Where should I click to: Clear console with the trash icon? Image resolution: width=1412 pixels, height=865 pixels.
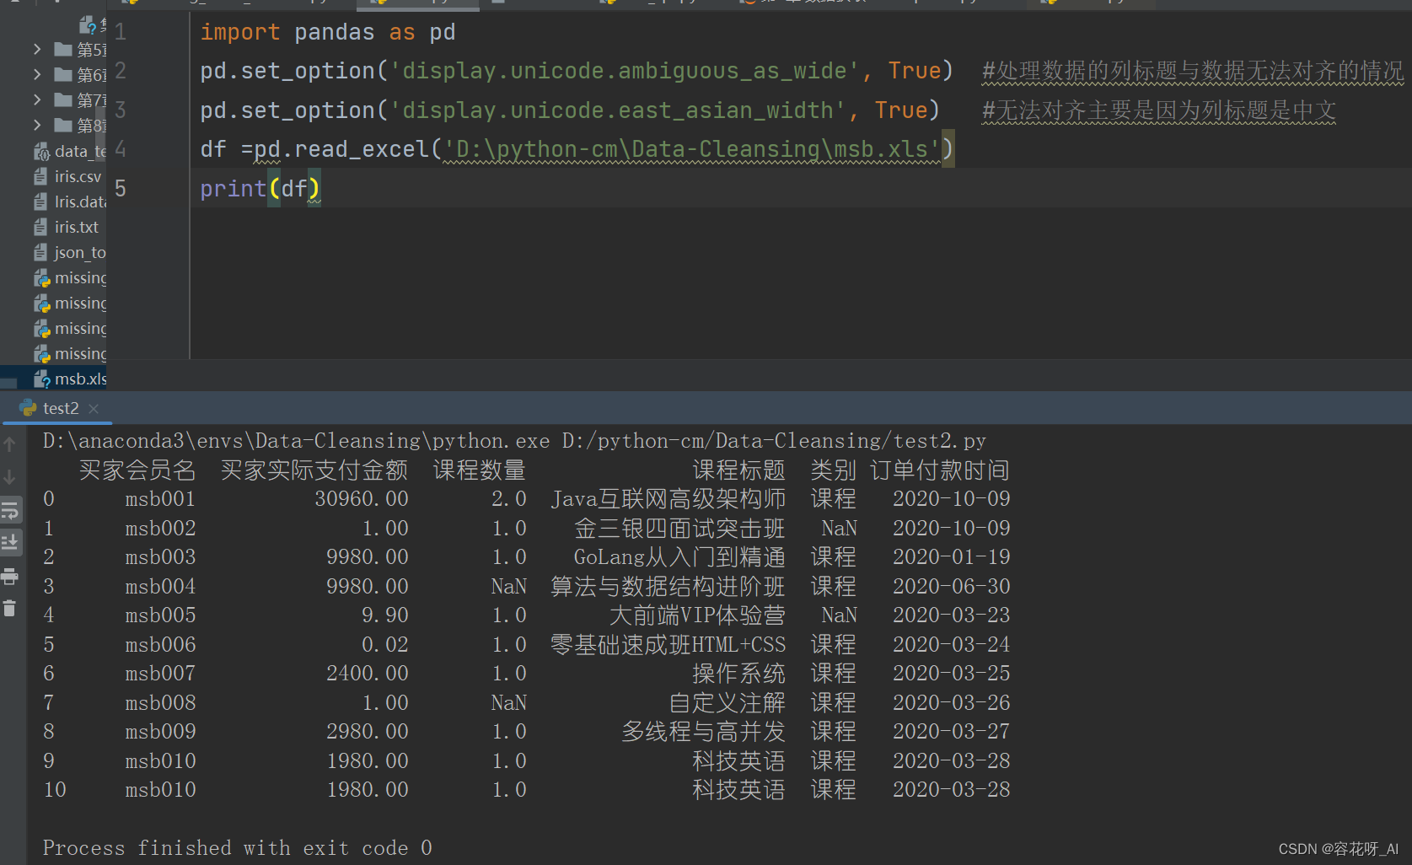point(10,608)
